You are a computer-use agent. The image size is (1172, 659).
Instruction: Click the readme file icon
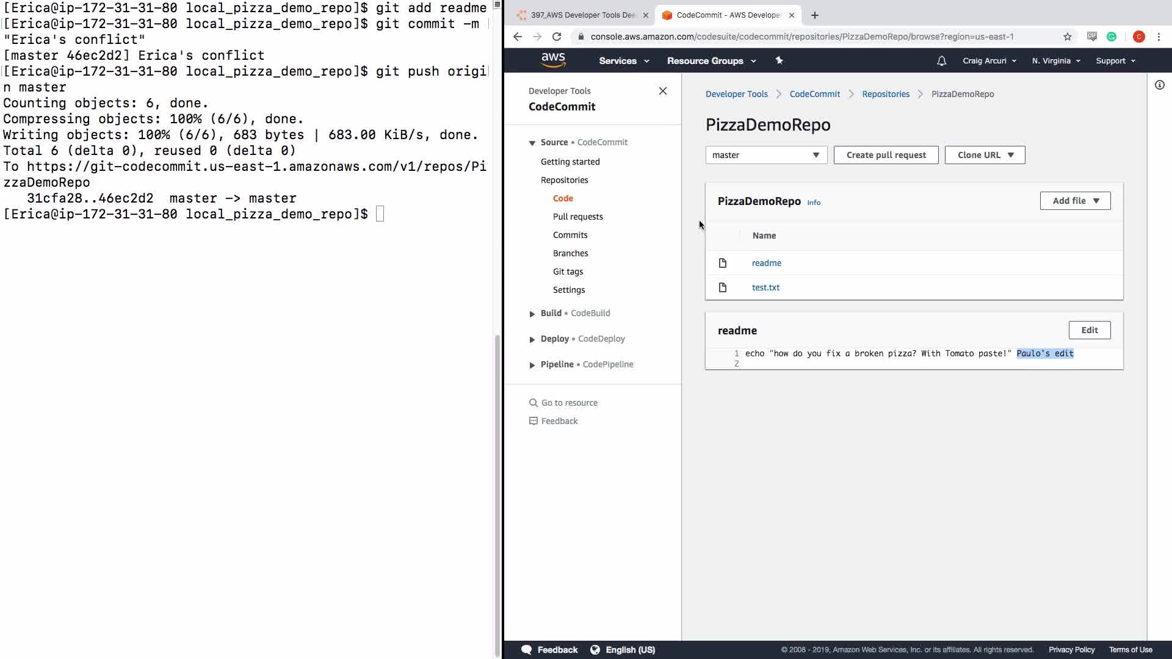723,263
